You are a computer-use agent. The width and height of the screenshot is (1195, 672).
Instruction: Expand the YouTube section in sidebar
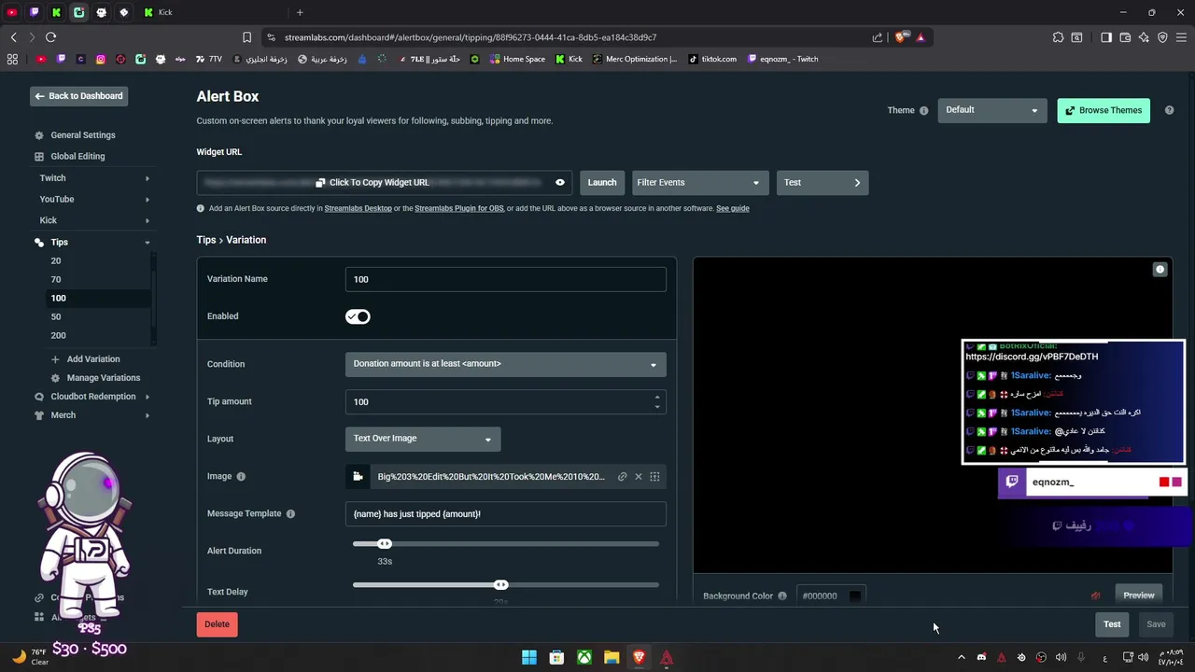click(93, 200)
